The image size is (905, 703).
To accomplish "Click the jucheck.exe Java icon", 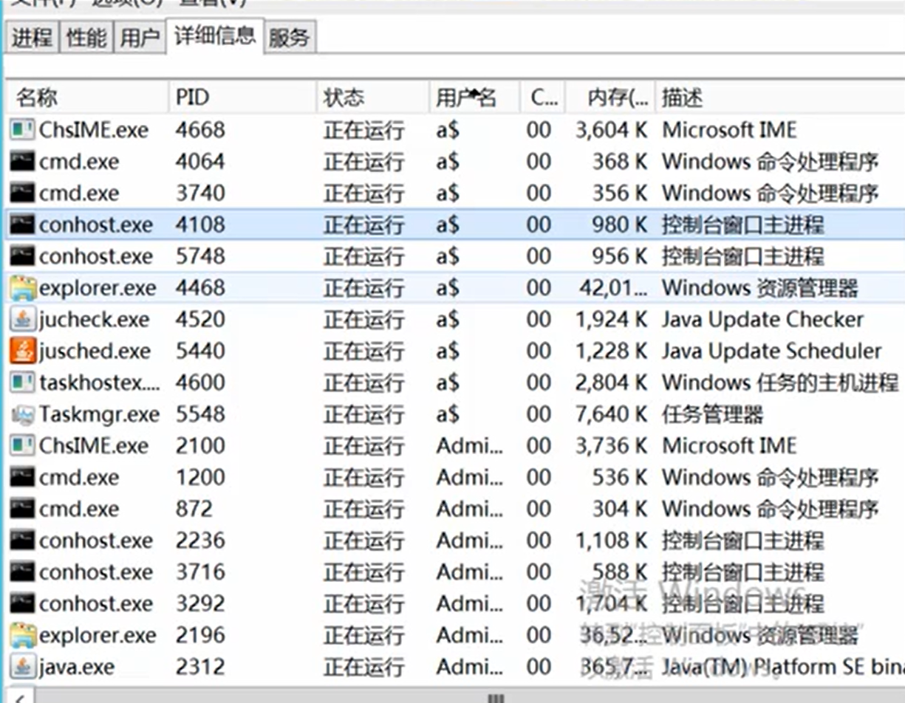I will tap(23, 320).
